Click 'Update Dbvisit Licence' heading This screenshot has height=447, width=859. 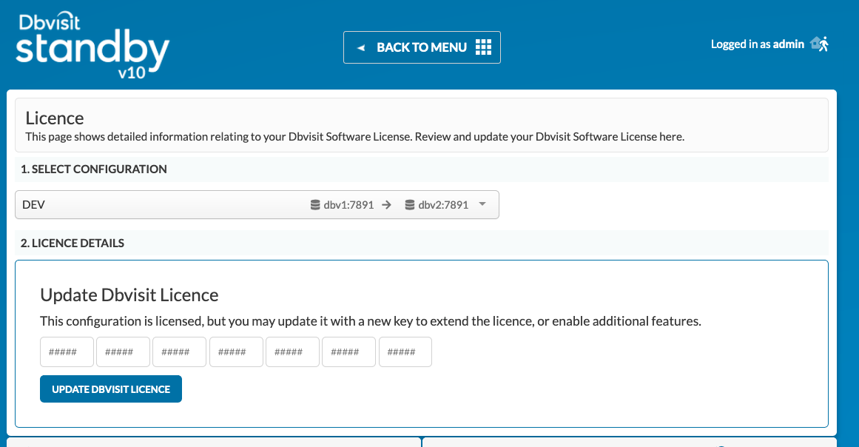129,295
